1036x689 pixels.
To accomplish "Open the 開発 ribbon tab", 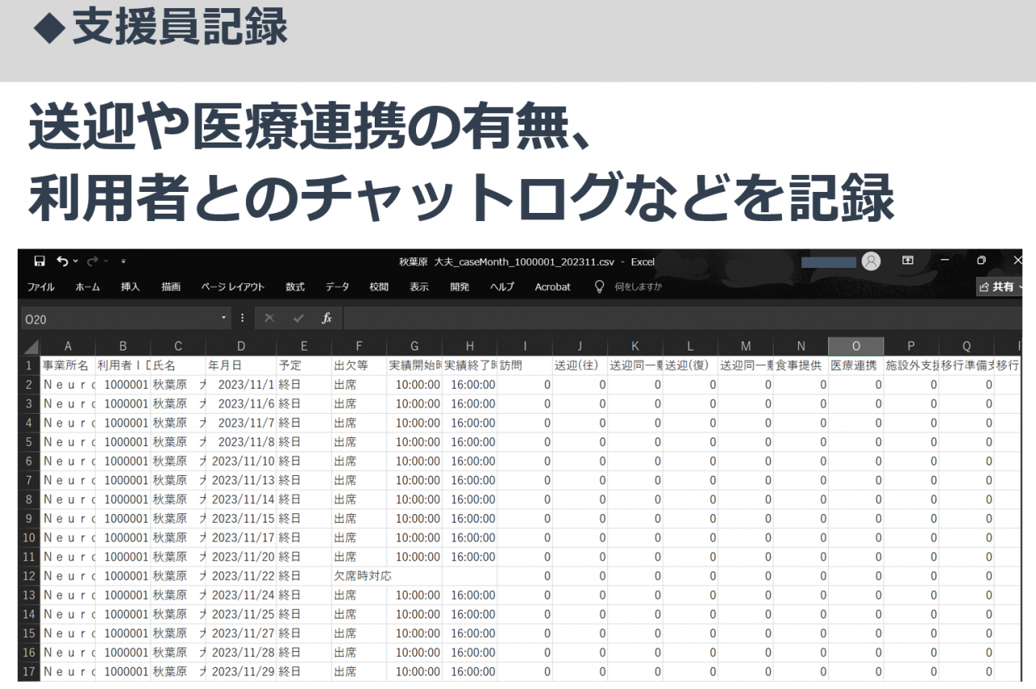I will point(460,287).
